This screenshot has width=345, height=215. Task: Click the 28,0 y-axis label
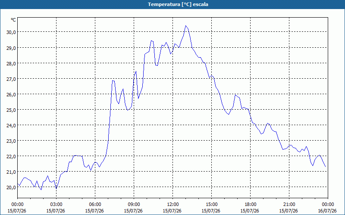pyautogui.click(x=11, y=63)
